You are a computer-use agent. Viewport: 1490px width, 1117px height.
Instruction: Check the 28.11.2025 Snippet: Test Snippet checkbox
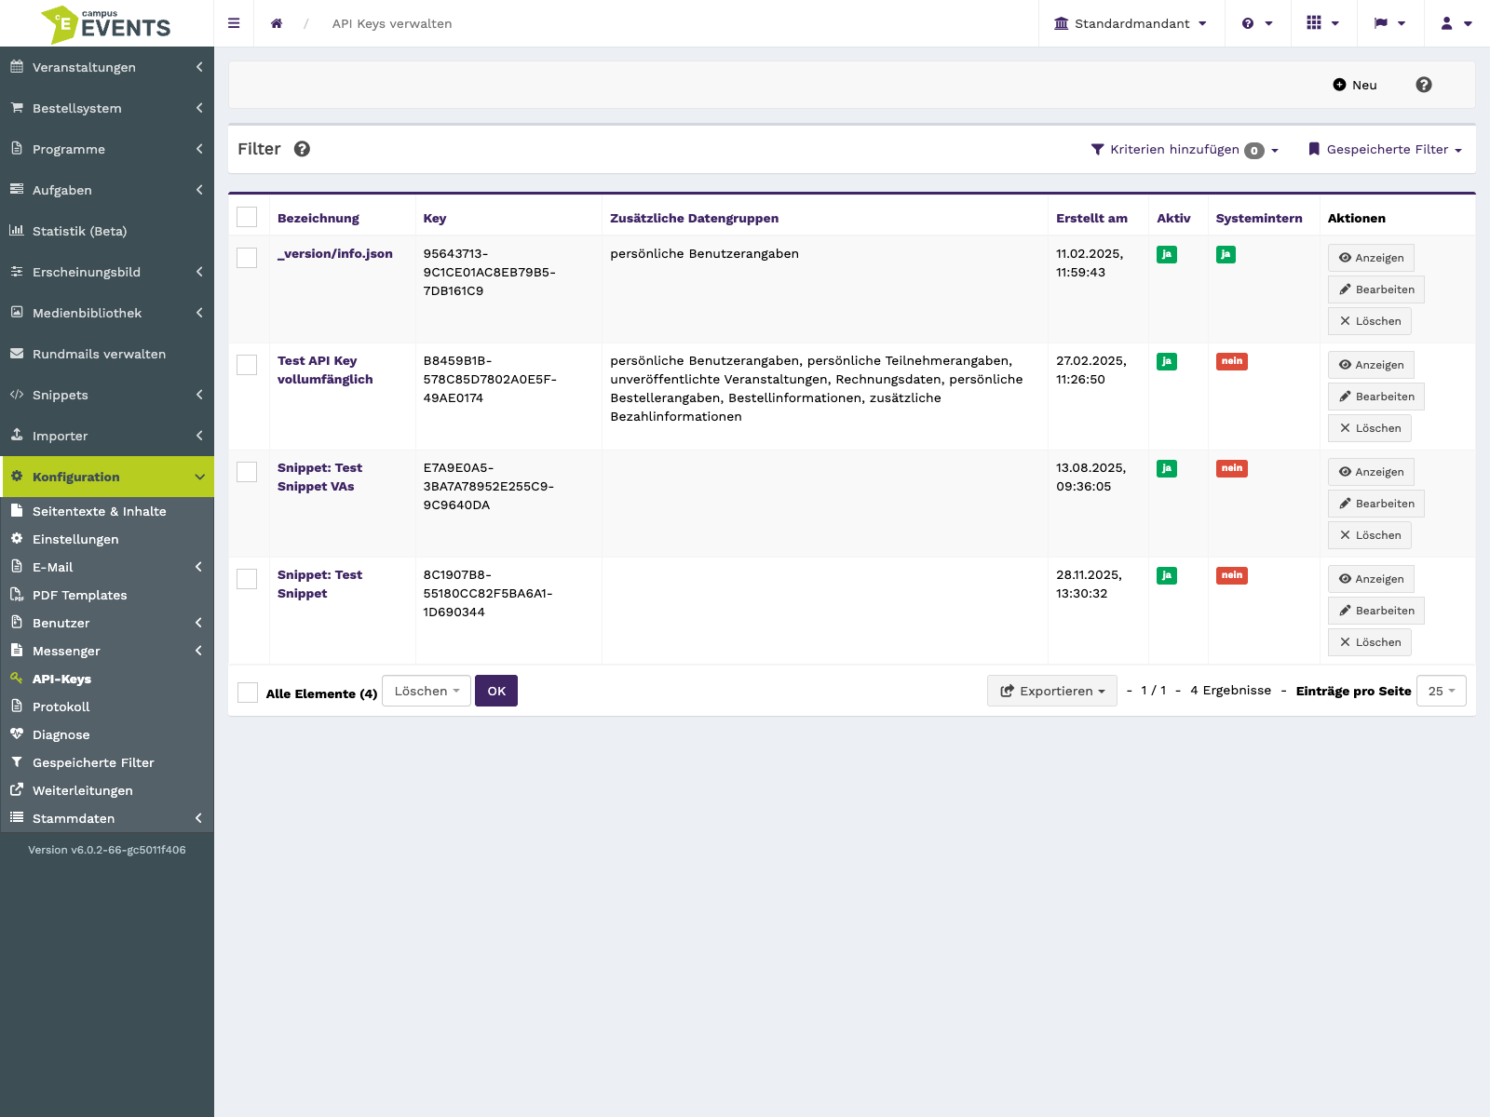247,579
